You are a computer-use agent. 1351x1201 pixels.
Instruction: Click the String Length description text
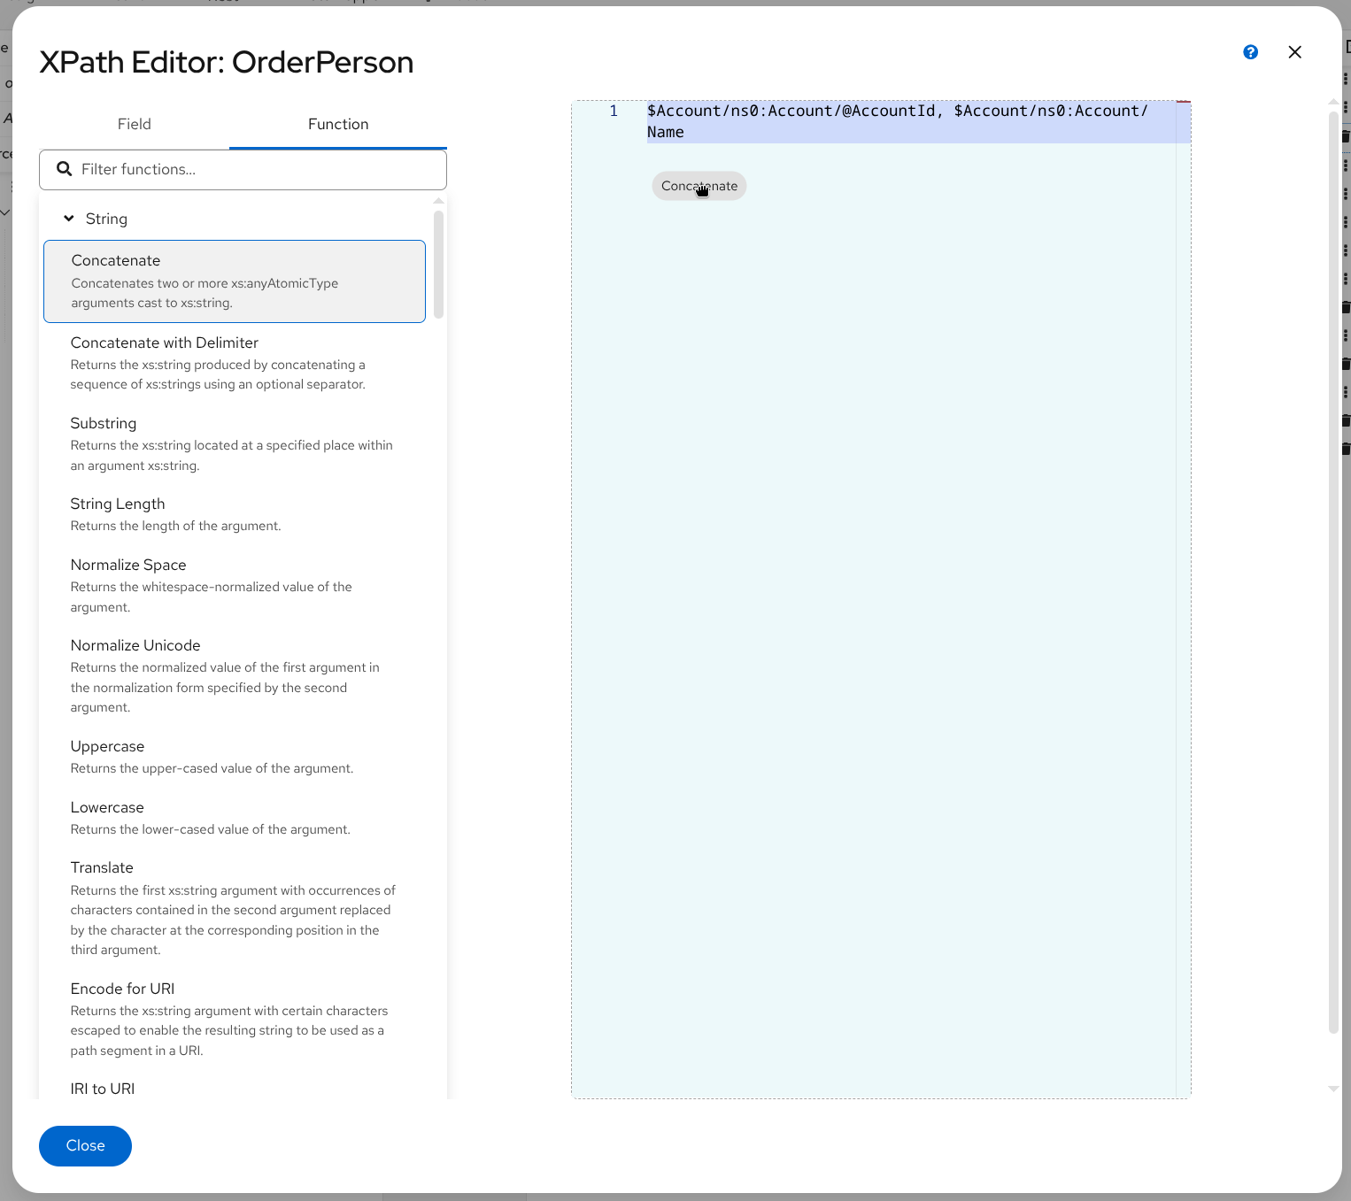tap(175, 526)
